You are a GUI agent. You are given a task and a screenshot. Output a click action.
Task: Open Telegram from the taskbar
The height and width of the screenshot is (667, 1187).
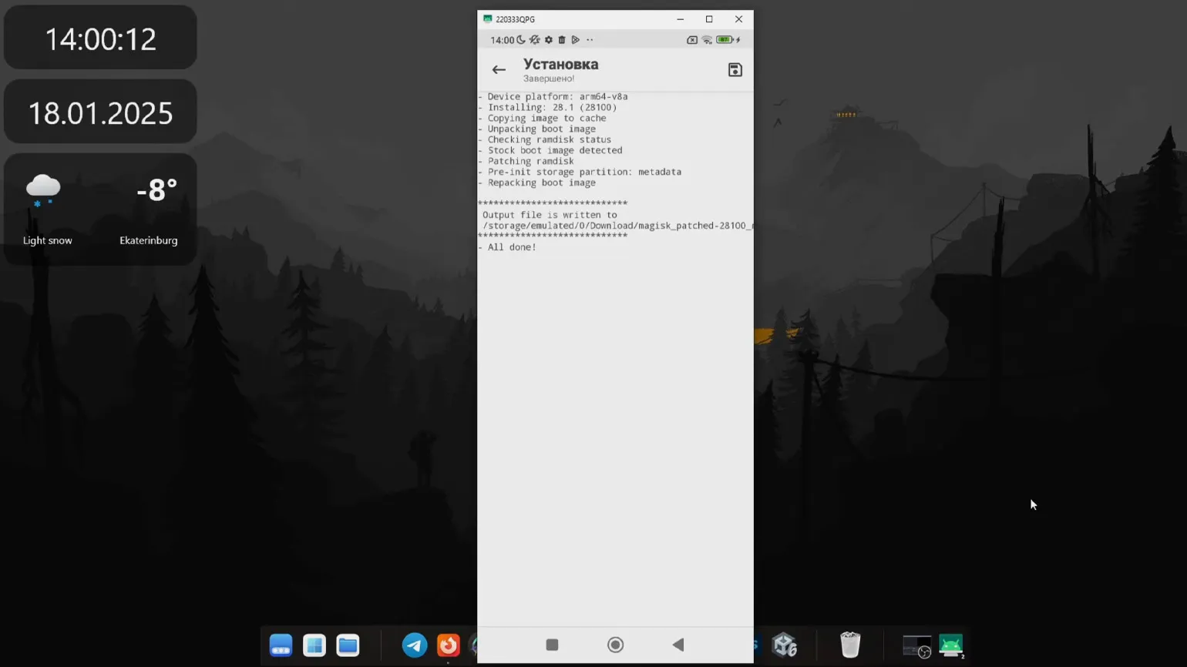click(x=415, y=645)
